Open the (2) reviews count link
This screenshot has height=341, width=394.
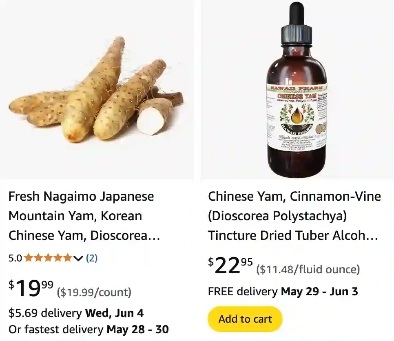(92, 258)
